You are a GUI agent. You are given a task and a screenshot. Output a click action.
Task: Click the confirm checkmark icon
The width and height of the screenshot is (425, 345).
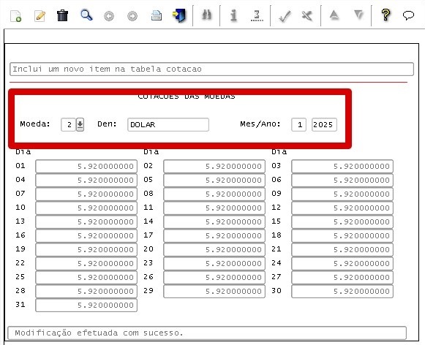285,16
